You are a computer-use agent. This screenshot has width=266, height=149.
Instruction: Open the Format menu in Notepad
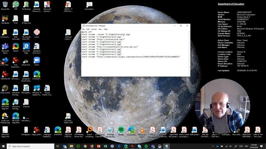point(94,29)
